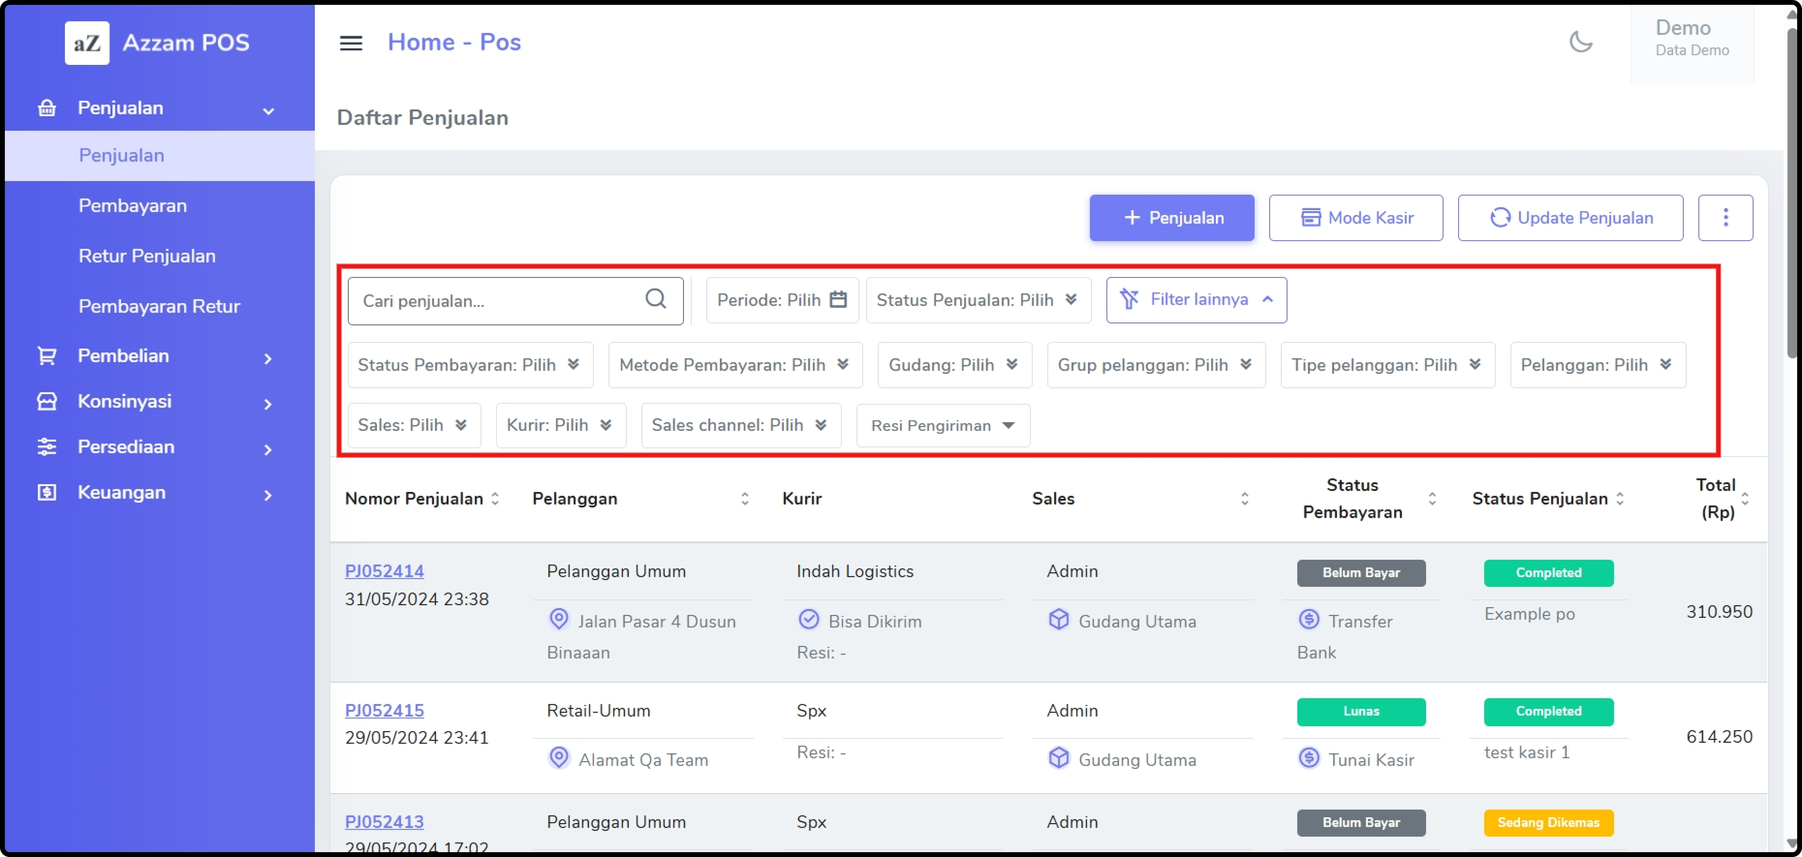The image size is (1802, 857).
Task: Click the Azzam POS logo
Action: pyautogui.click(x=88, y=43)
